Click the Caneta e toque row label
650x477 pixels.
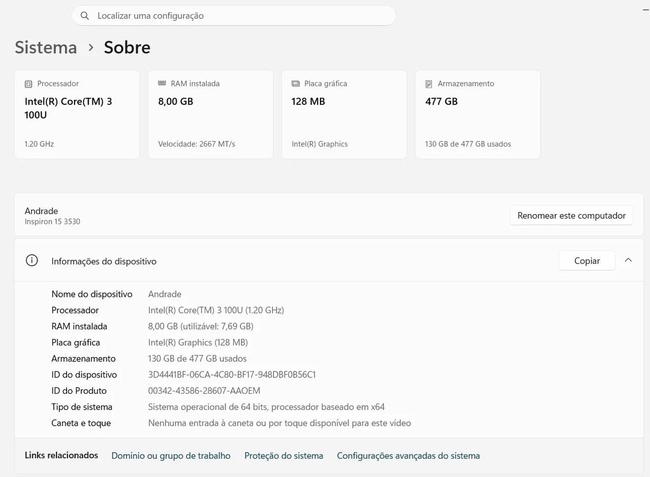point(81,423)
